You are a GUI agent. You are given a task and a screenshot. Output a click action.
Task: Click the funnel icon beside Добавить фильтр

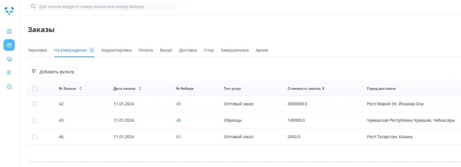coord(34,72)
